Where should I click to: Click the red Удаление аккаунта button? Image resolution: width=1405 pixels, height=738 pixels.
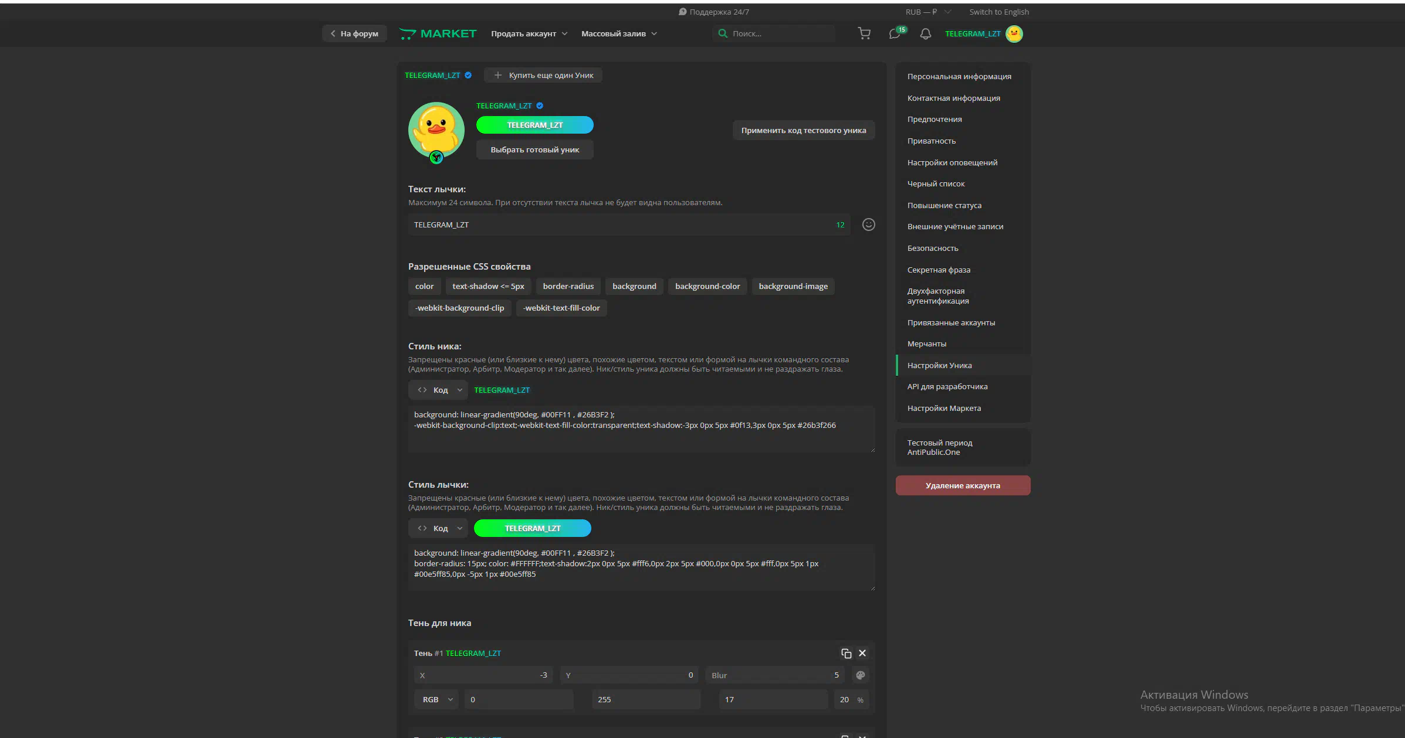click(x=963, y=485)
